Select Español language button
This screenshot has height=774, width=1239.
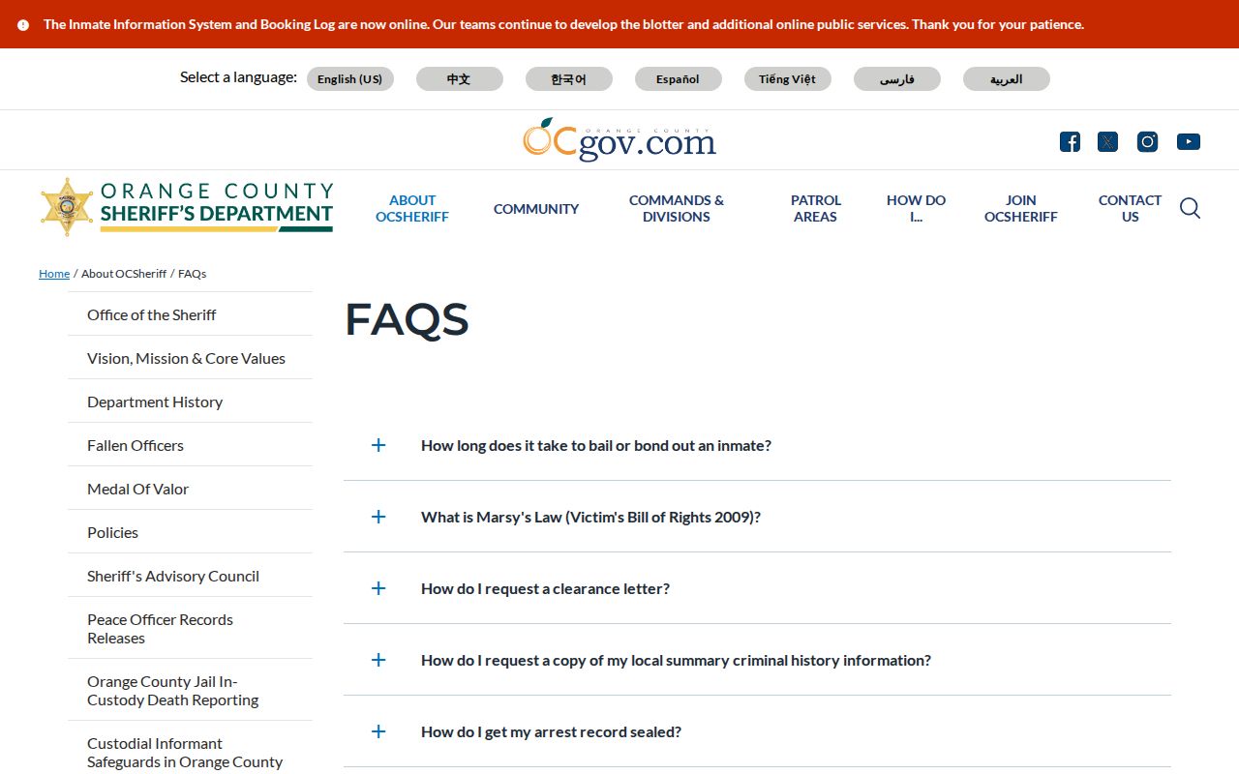click(x=679, y=79)
